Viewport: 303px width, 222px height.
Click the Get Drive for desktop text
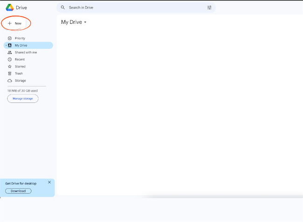tap(21, 183)
